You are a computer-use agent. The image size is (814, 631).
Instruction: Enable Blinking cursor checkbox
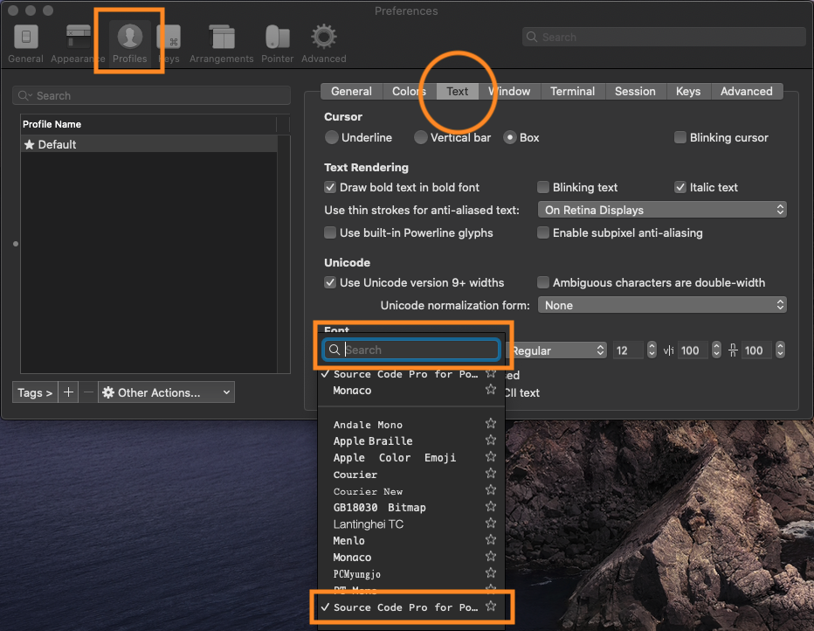click(680, 137)
